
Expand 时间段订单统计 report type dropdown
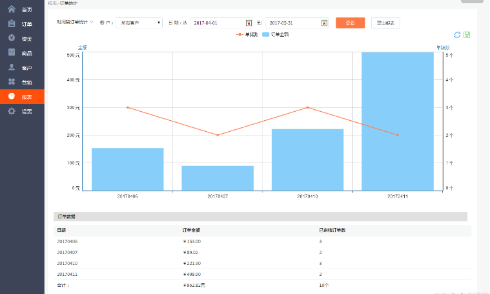tap(75, 23)
